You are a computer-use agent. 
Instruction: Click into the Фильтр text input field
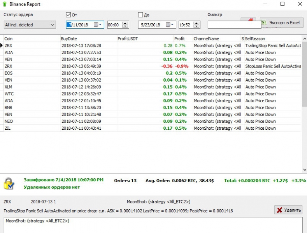[x=234, y=25]
